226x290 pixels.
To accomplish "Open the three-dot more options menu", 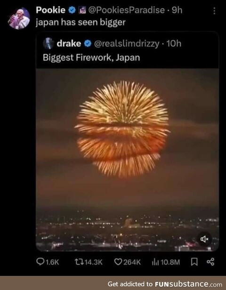I will pos(214,11).
